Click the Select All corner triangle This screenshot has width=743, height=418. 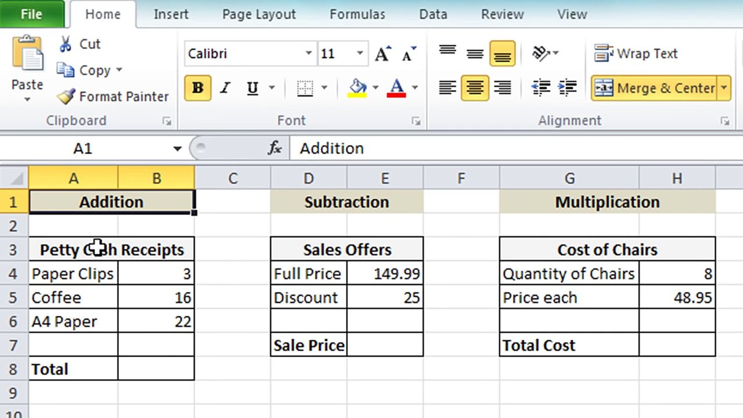pyautogui.click(x=14, y=178)
